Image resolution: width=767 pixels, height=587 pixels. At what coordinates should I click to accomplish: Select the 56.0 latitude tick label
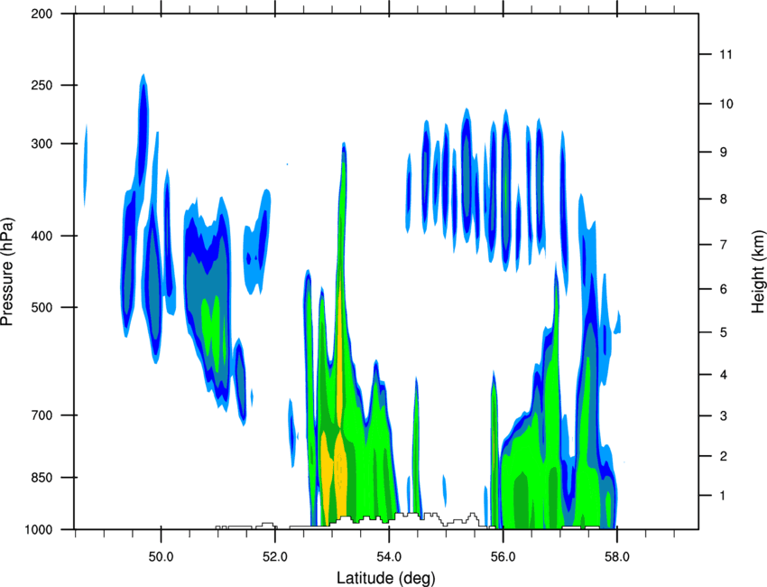tap(504, 557)
